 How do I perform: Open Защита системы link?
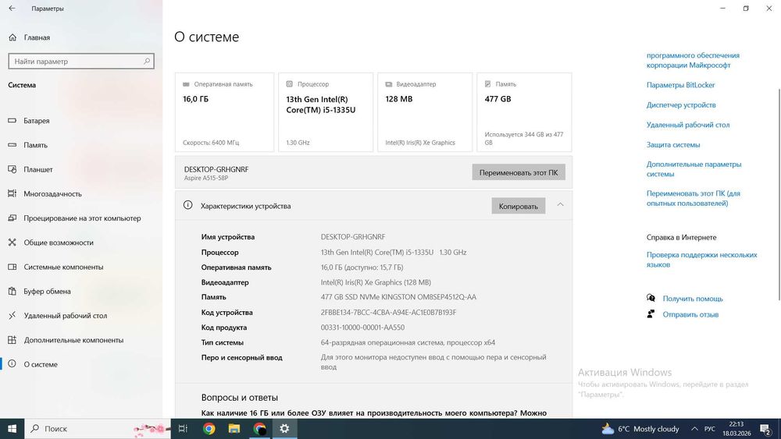673,145
